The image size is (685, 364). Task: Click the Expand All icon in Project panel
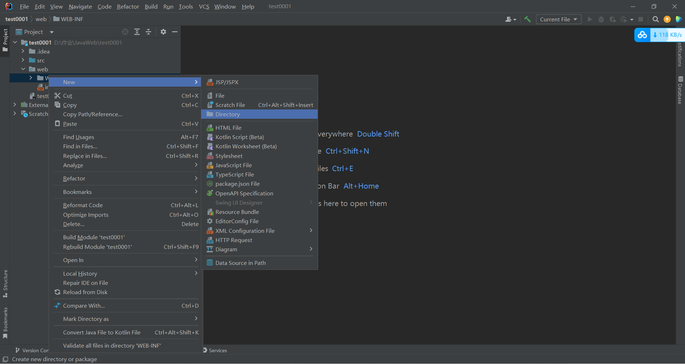click(137, 32)
